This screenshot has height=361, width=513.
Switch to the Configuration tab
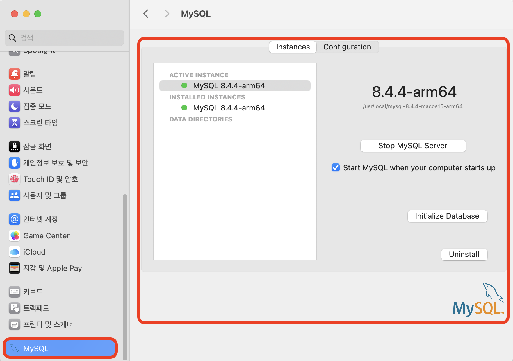347,47
